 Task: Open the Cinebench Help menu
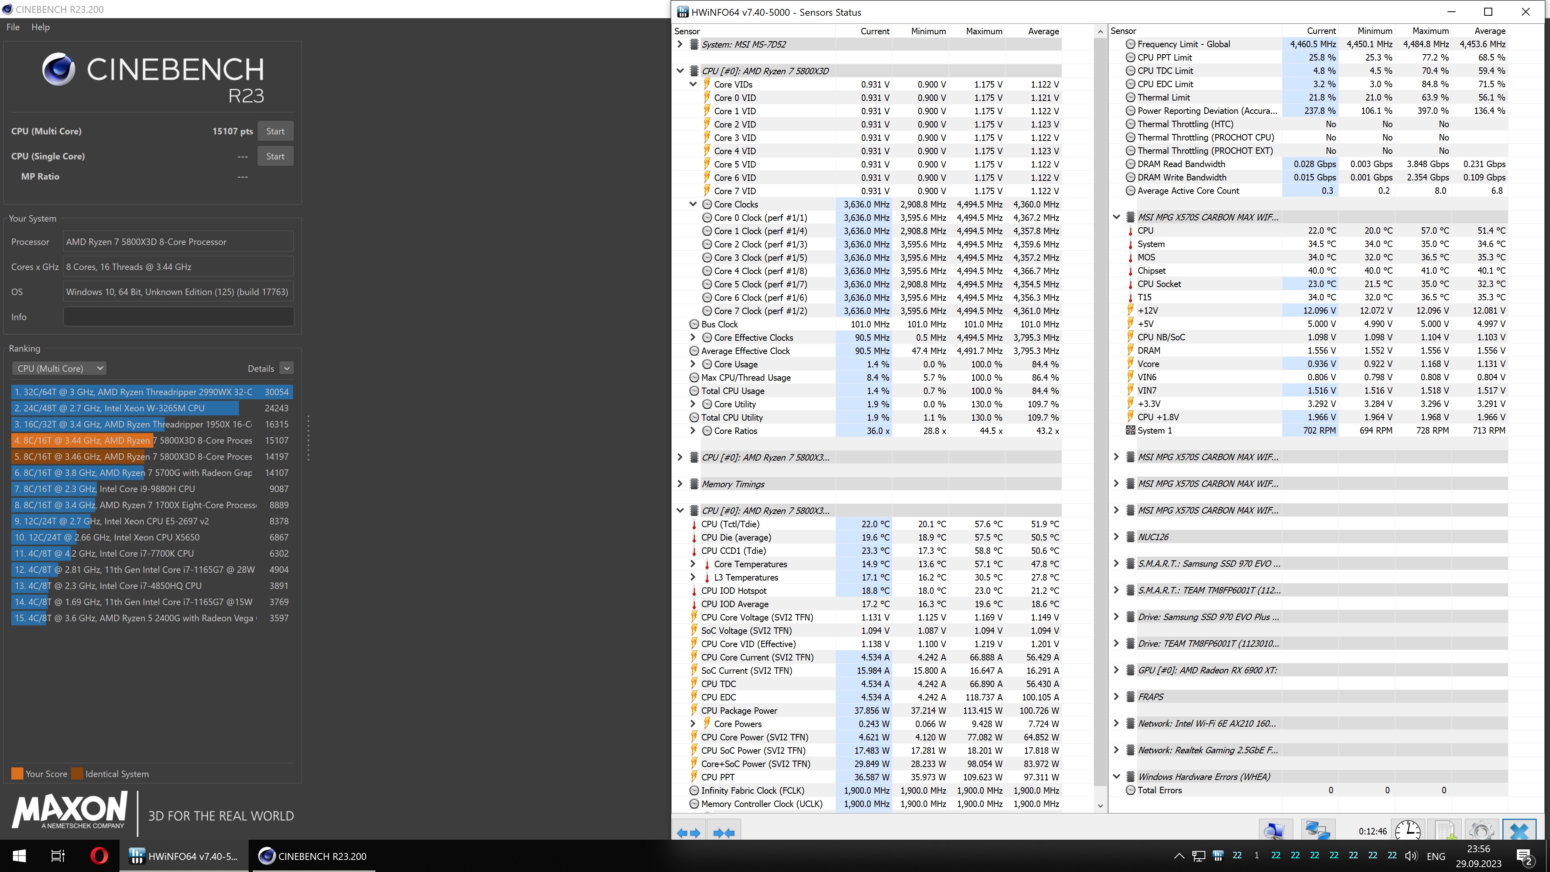40,27
